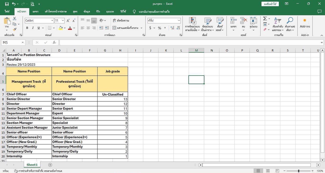Apply yellow fill color to cell
325x173 pixels.
point(61,28)
